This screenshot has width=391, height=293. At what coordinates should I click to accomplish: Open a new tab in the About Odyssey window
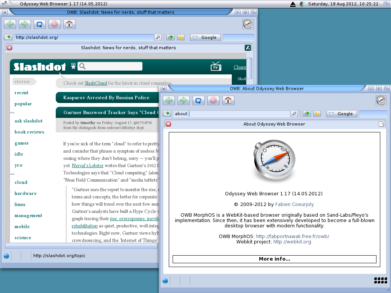coord(167,114)
